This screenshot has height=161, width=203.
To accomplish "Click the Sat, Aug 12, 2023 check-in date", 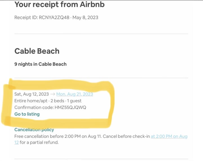I will (32, 94).
